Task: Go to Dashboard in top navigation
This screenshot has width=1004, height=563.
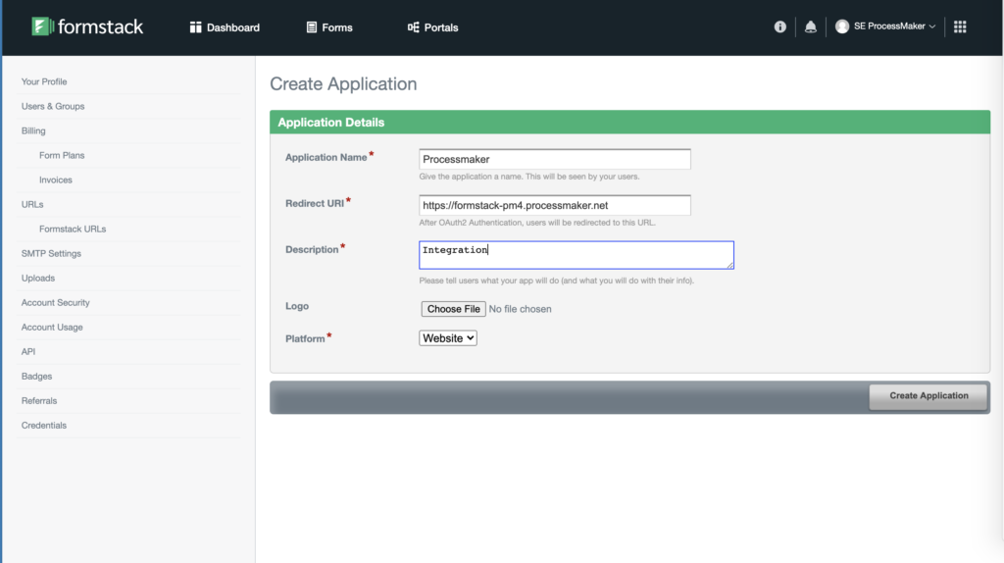Action: (225, 27)
